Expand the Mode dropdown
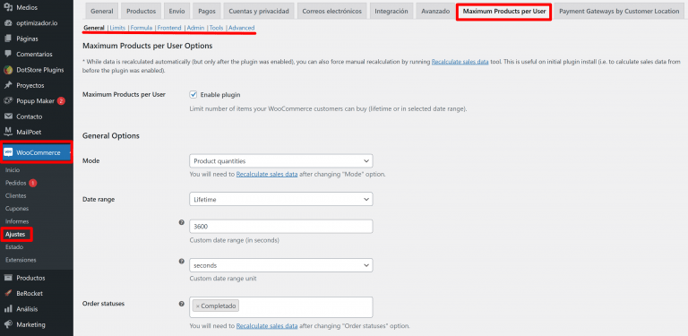This screenshot has width=688, height=336. point(280,161)
